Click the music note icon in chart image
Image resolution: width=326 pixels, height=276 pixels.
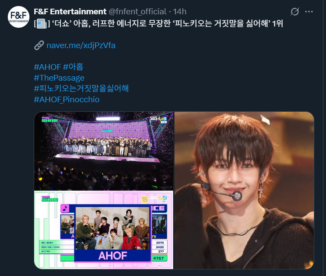click(x=65, y=208)
